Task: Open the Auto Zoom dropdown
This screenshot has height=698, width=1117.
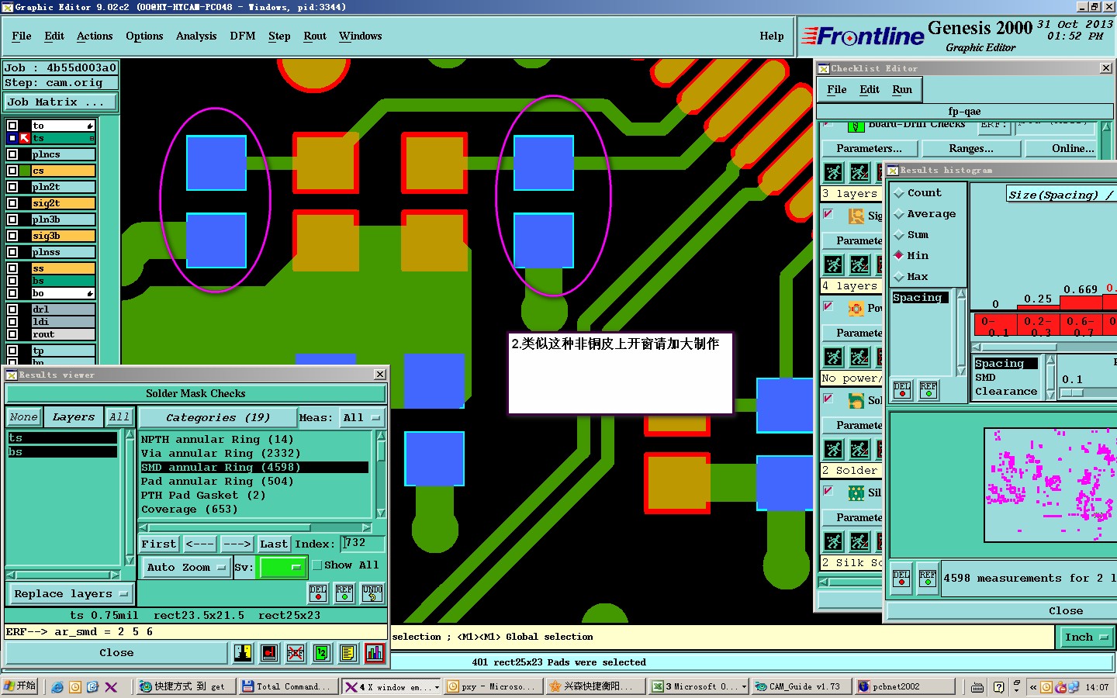Action: [186, 568]
